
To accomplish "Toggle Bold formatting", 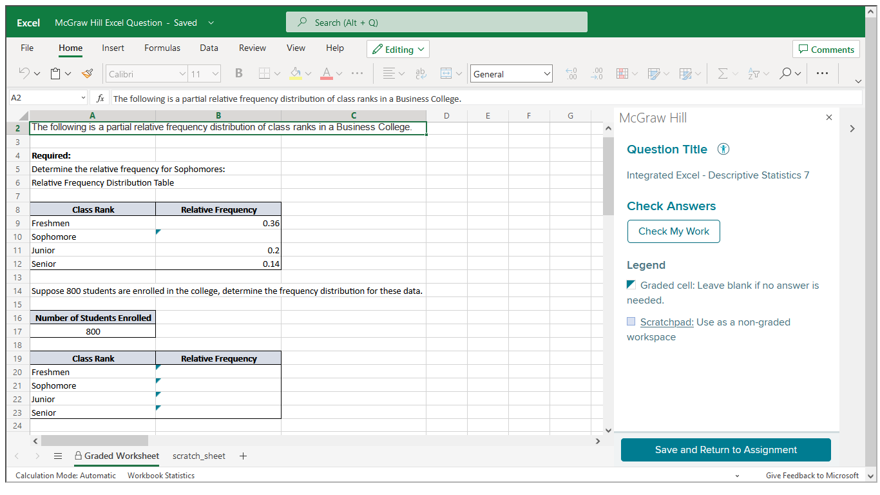I will [x=238, y=74].
